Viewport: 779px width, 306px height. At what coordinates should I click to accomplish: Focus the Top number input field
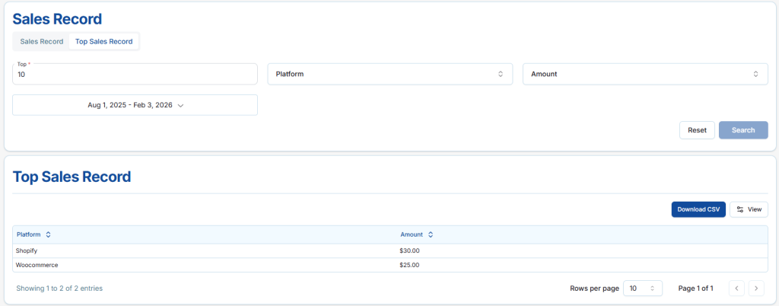pyautogui.click(x=135, y=75)
